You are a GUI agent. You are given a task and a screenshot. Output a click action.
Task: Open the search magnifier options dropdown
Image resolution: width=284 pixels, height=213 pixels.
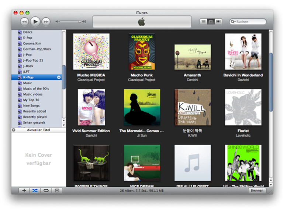click(233, 22)
